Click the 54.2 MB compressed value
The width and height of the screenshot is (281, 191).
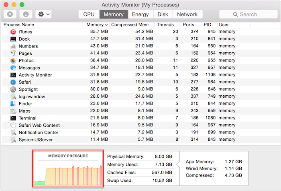coord(144,31)
